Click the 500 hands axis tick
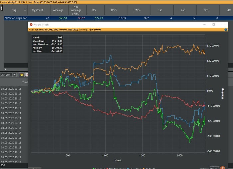The height and width of the screenshot is (169, 233). (68, 155)
